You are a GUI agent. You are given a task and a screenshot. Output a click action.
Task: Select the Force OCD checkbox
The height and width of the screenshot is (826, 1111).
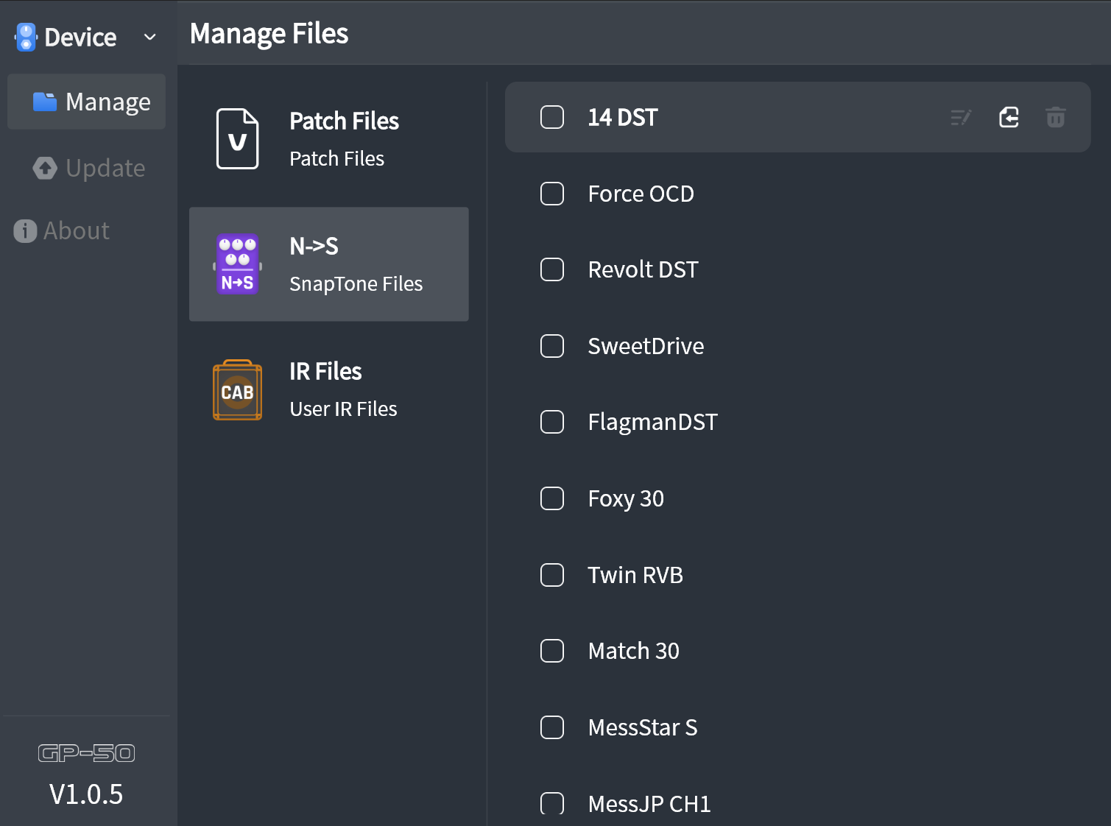[551, 194]
